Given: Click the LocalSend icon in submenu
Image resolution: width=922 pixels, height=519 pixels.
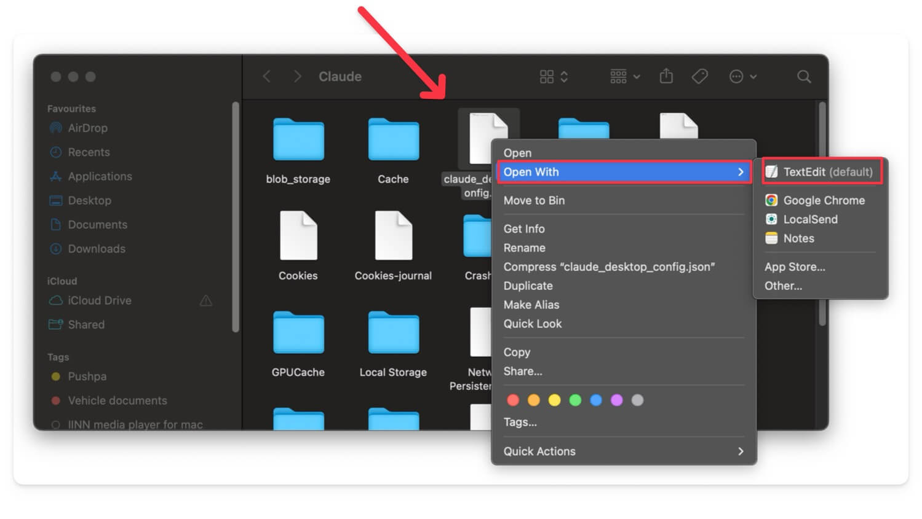Looking at the screenshot, I should 771,219.
